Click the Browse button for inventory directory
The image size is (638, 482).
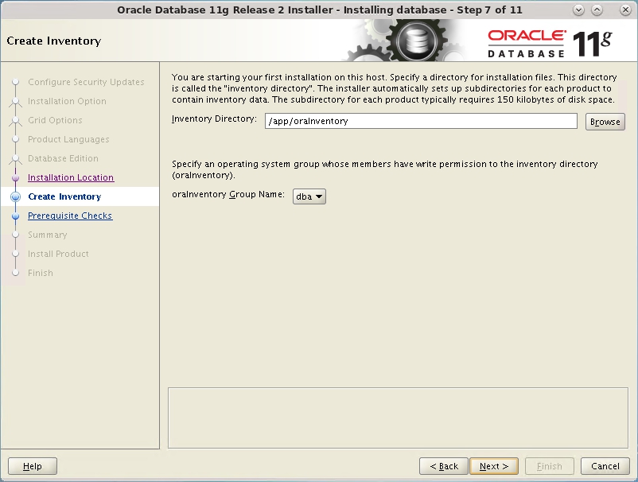(605, 122)
